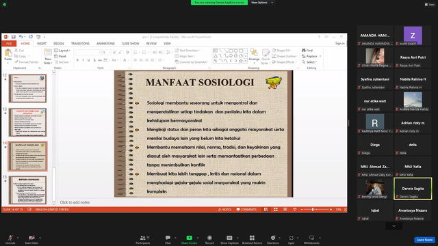Switch to the INSERT tab
The width and height of the screenshot is (438, 246).
coord(42,44)
